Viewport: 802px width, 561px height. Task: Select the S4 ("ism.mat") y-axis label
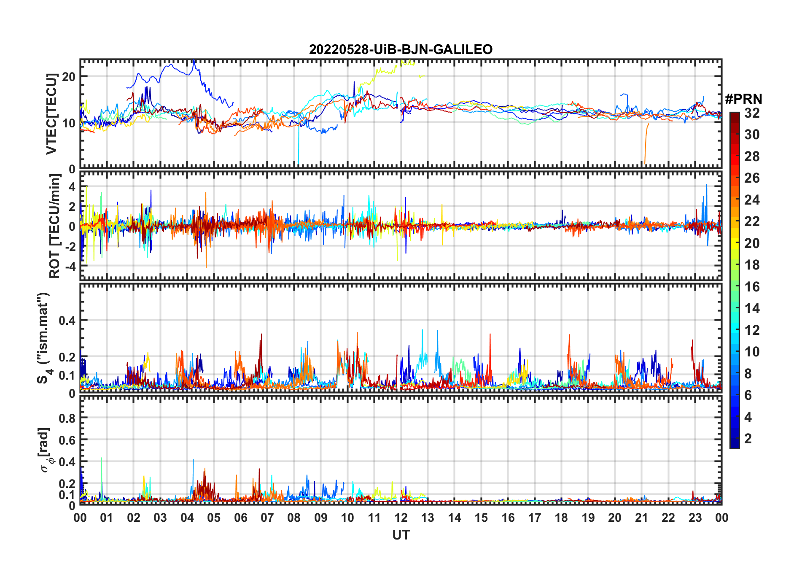[44, 338]
